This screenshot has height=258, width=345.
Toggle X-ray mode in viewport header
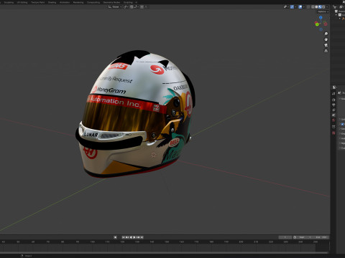pos(308,7)
